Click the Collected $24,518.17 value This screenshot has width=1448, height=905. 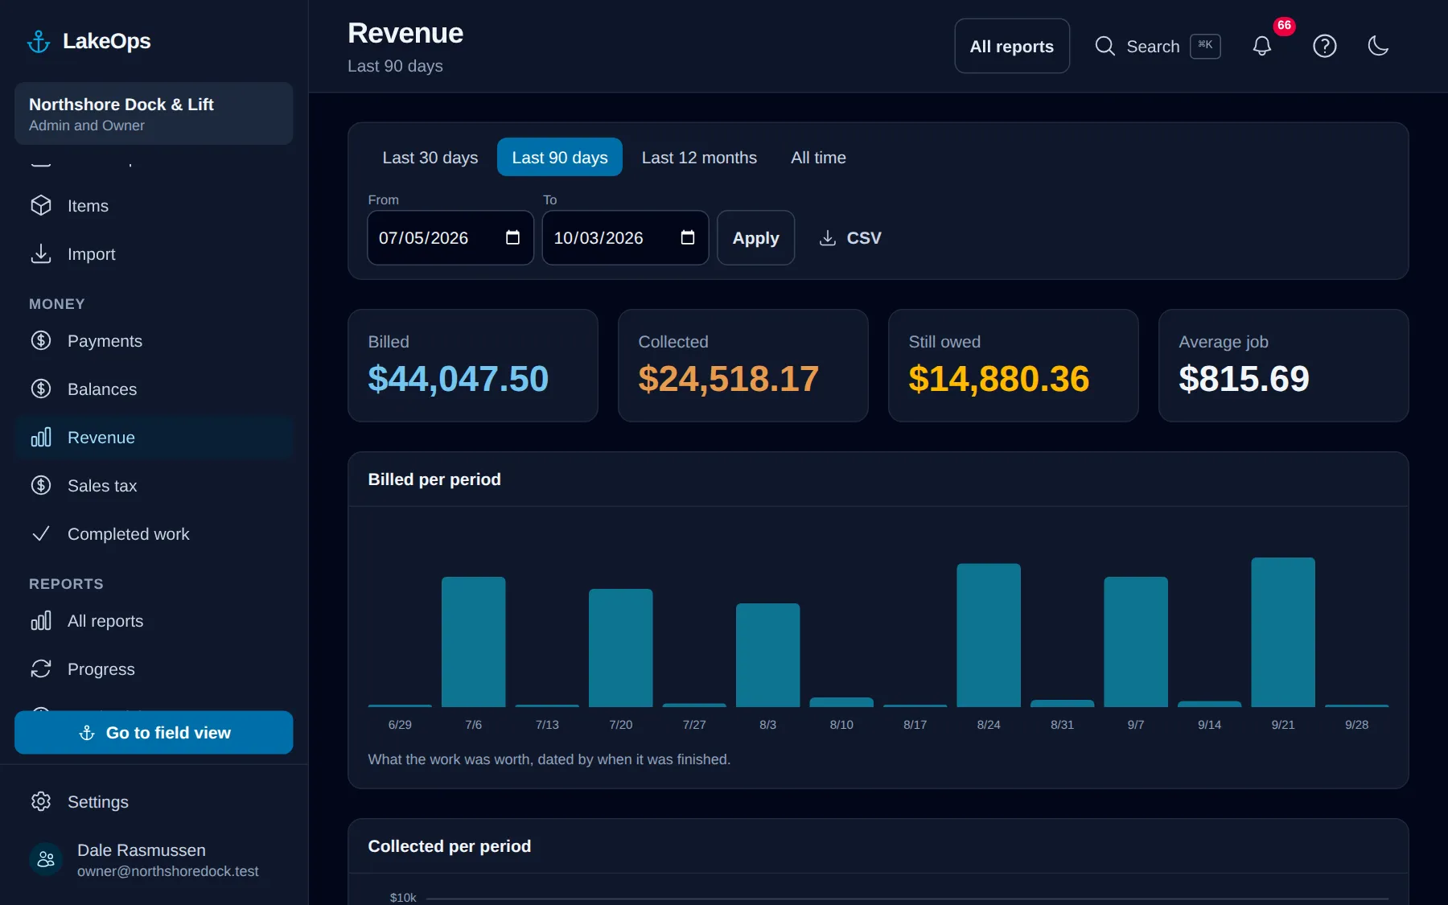(x=729, y=379)
